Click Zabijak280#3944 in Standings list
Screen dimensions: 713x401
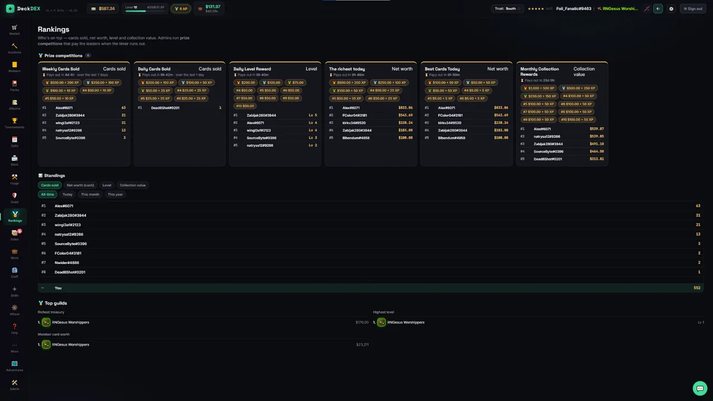click(70, 216)
